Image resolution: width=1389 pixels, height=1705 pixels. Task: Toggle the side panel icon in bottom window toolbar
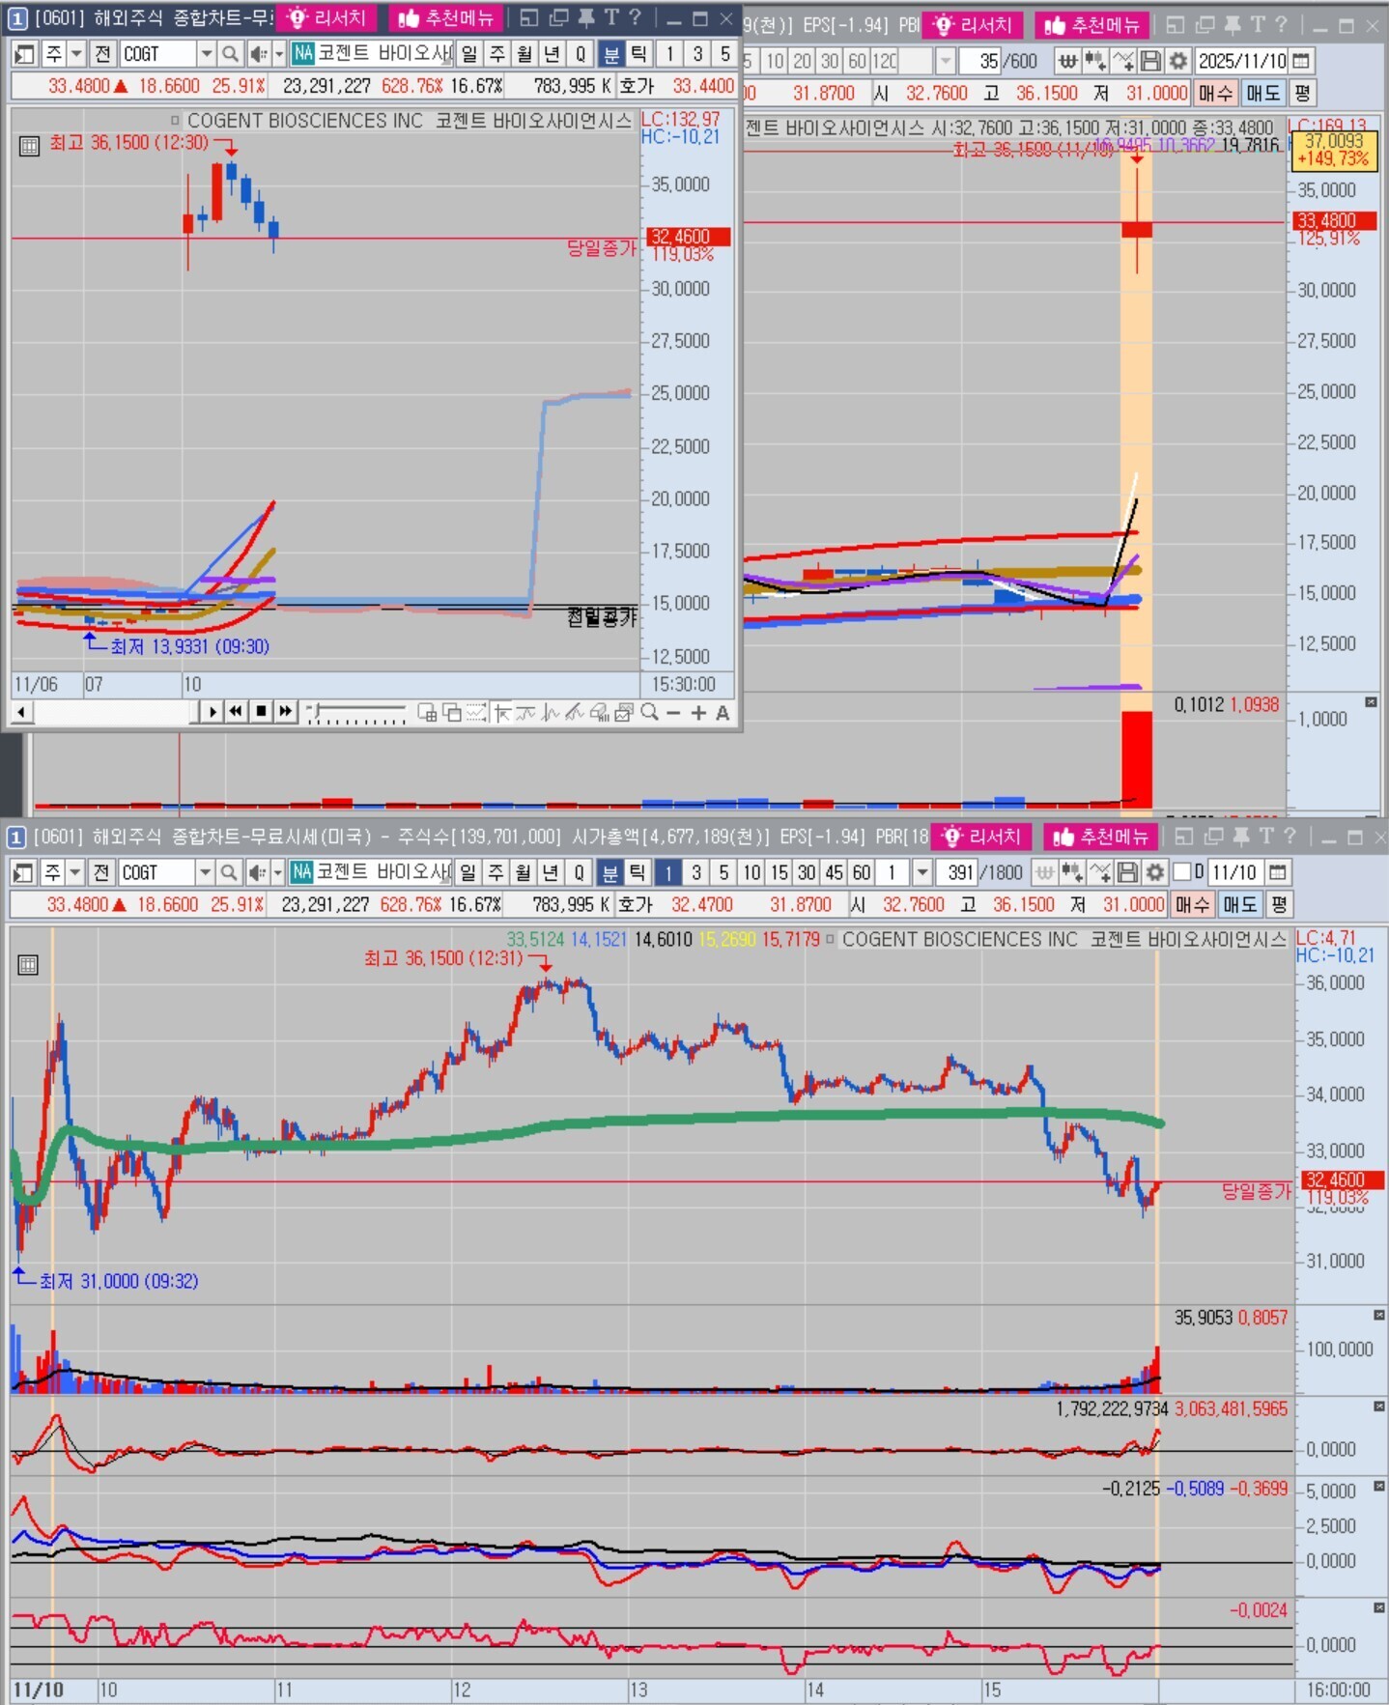tap(24, 873)
